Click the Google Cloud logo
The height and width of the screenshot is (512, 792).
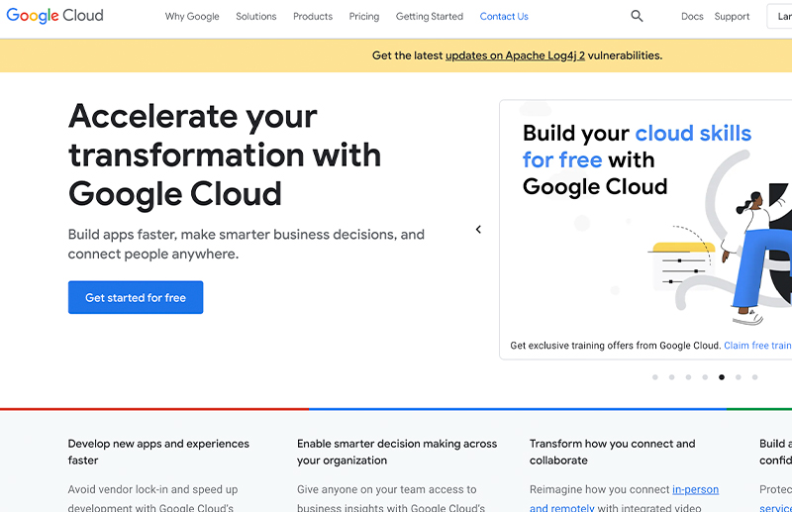click(x=54, y=16)
